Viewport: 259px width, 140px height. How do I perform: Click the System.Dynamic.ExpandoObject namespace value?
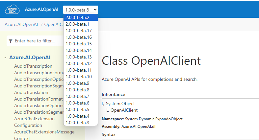(x=154, y=119)
